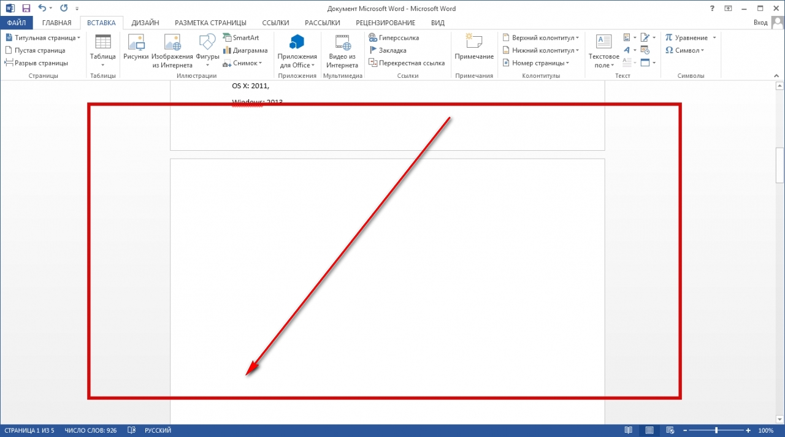
Task: Change the language РУССКИЙ in status bar
Action: click(158, 430)
